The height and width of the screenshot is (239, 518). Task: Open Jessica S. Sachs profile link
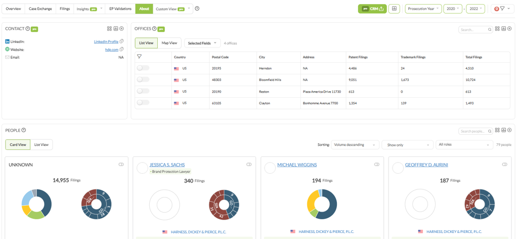(167, 165)
